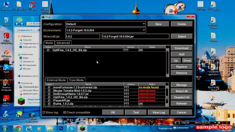This screenshot has width=235, height=132.
Task: Click the Windows Start button
Action: (x=5, y=129)
